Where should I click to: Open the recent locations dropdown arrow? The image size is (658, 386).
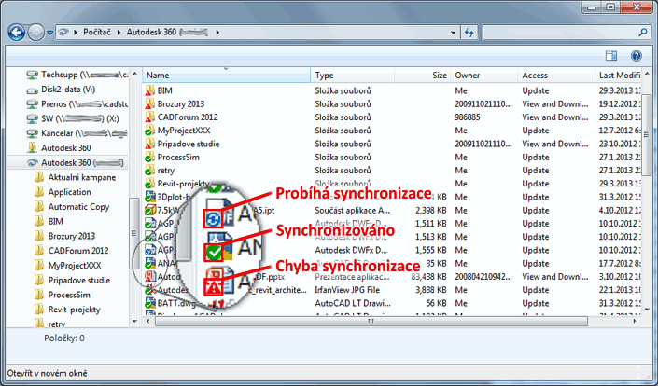tap(50, 33)
